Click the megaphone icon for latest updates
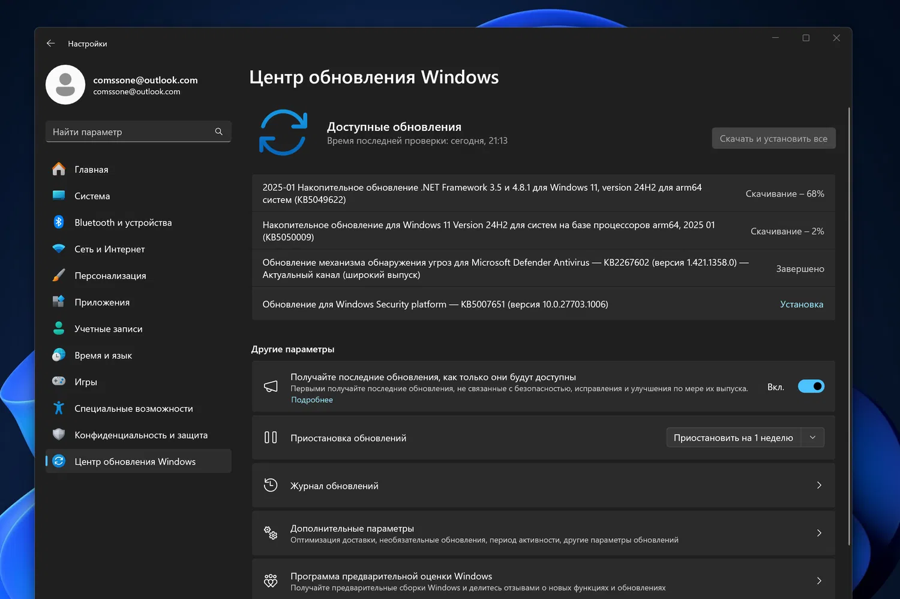Viewport: 900px width, 599px height. (271, 387)
